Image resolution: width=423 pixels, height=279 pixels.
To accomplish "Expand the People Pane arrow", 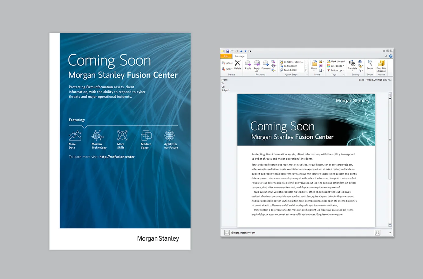I will click(x=390, y=233).
